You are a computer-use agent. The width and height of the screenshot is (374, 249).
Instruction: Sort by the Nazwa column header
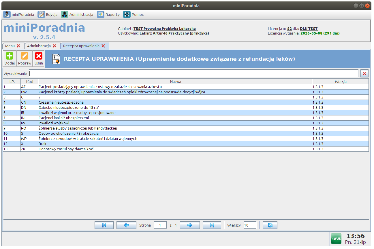(x=175, y=81)
